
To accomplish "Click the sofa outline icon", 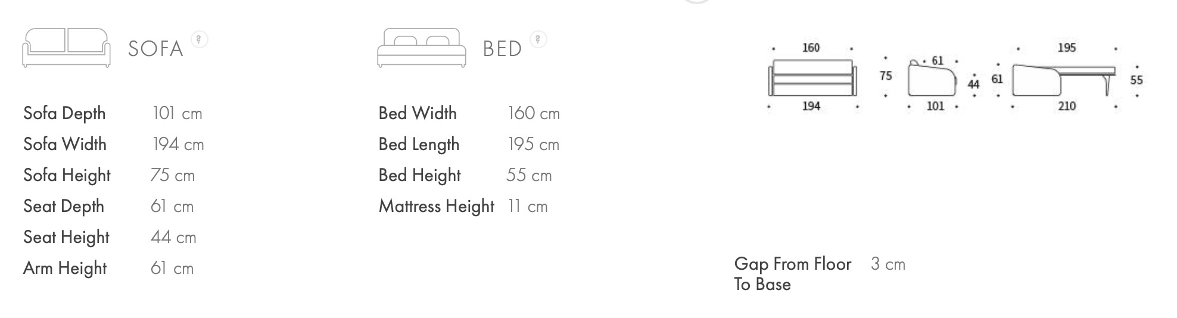I will [66, 48].
